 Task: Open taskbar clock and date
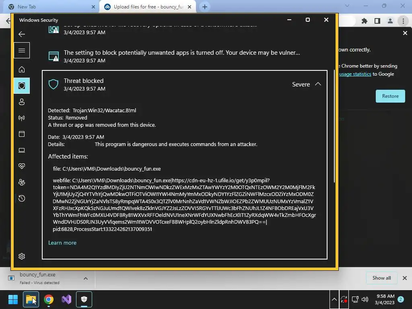tap(385, 299)
